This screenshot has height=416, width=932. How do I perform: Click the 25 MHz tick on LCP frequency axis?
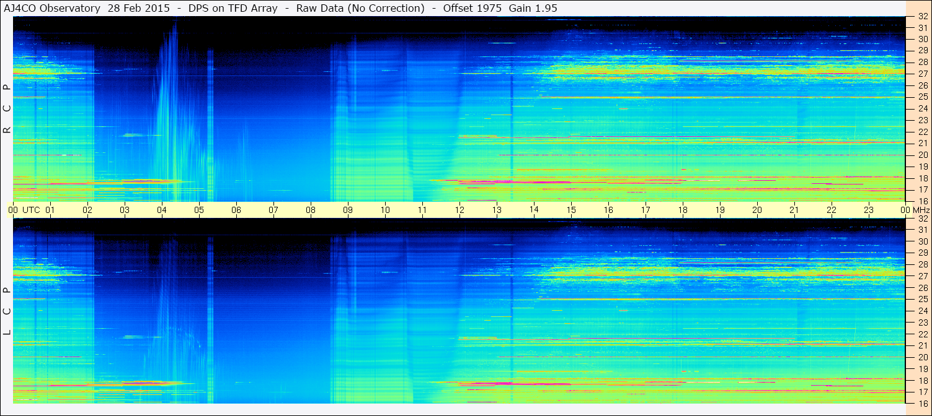click(x=923, y=299)
